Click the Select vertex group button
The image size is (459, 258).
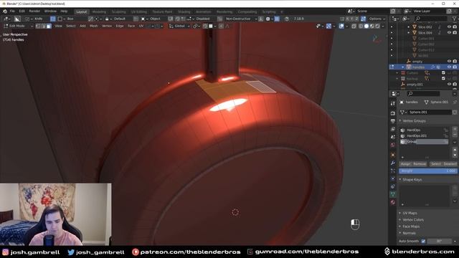point(435,164)
